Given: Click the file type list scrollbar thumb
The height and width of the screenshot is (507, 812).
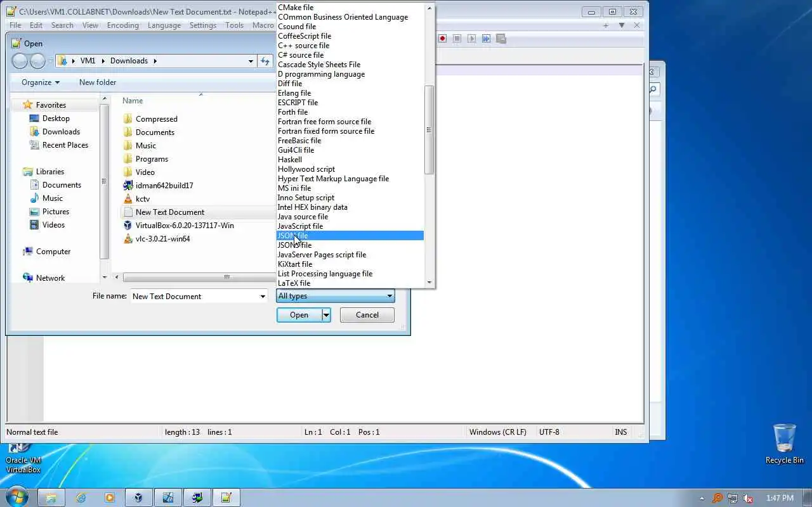Looking at the screenshot, I should click(429, 130).
